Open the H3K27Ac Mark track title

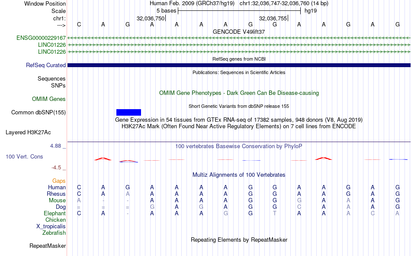tap(239, 126)
